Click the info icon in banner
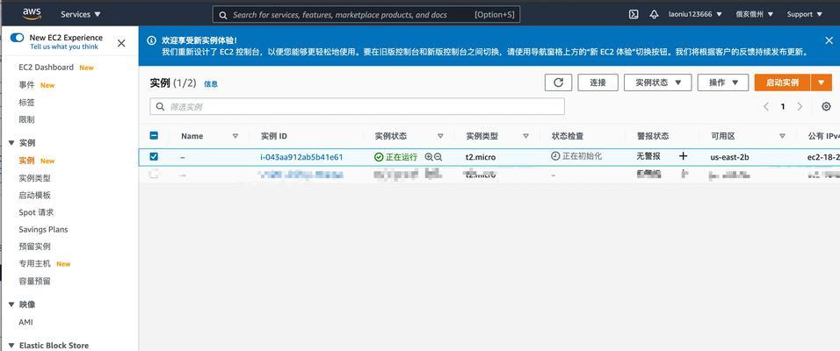 [x=152, y=40]
